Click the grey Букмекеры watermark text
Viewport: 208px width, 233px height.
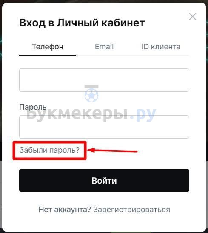coord(77,114)
